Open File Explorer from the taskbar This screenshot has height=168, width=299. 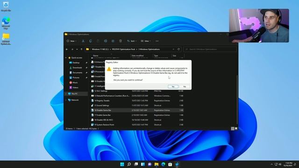pos(157,164)
